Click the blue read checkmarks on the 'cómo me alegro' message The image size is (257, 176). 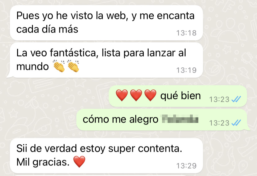tap(236, 123)
